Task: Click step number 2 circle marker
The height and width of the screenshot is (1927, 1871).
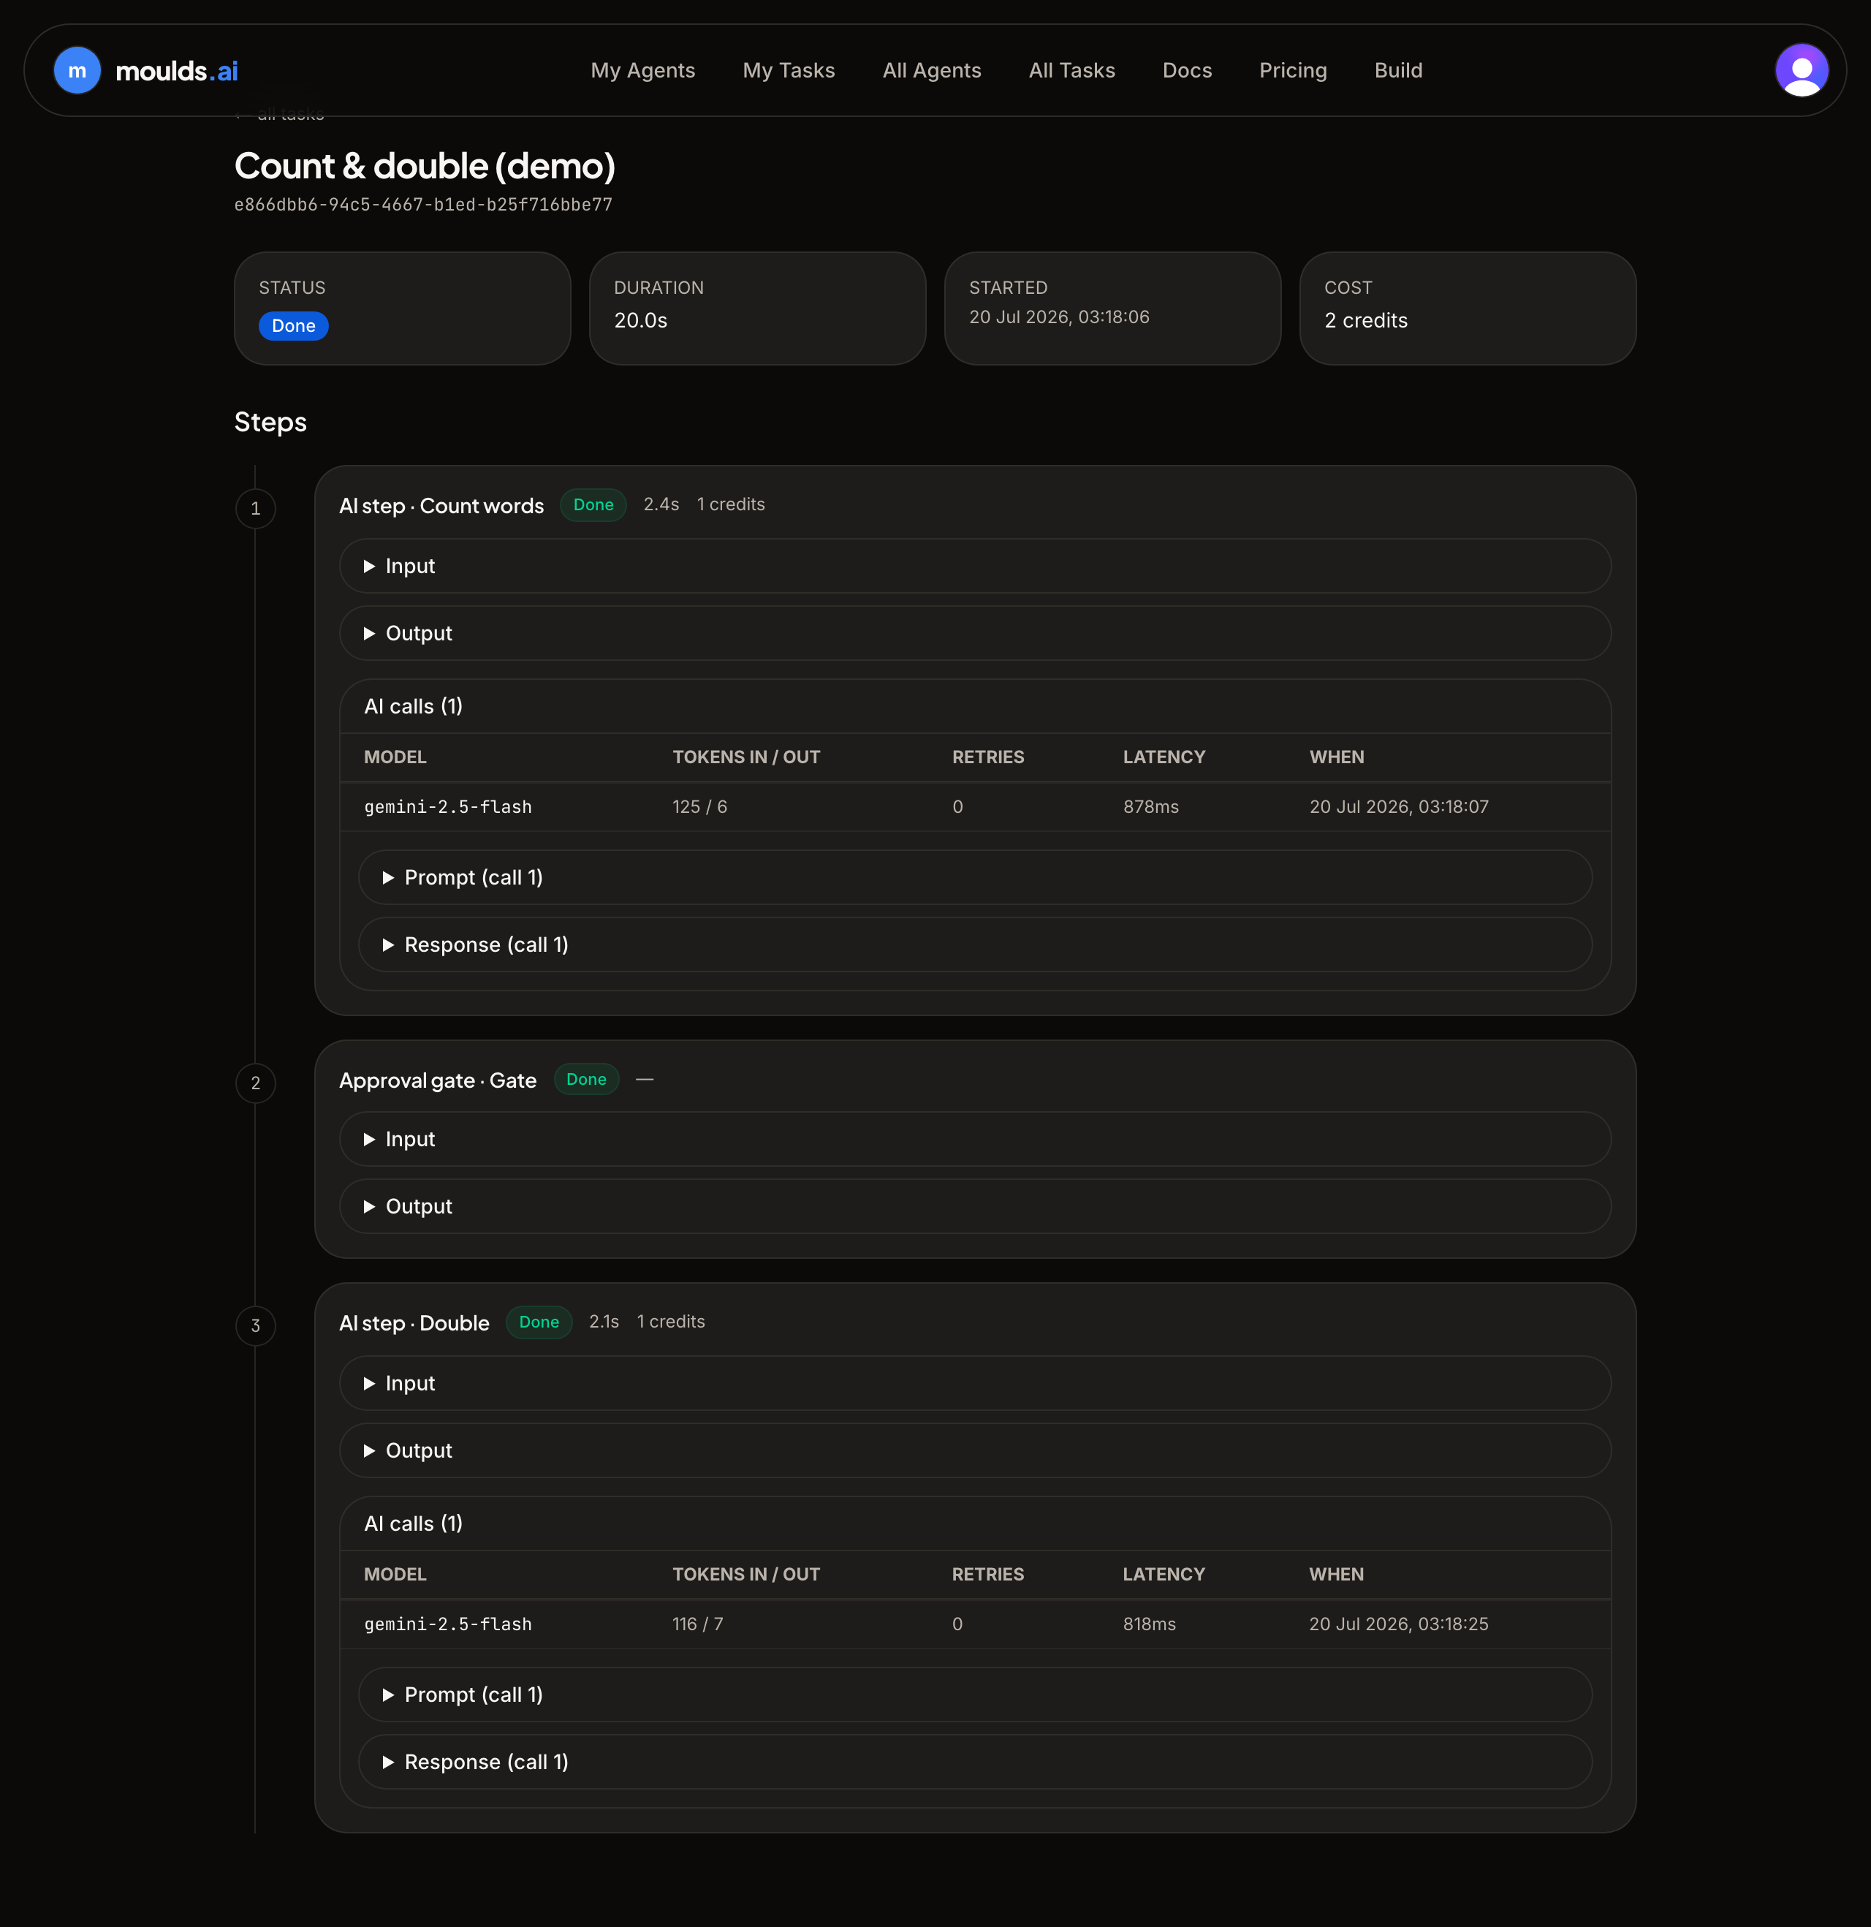Action: (256, 1083)
